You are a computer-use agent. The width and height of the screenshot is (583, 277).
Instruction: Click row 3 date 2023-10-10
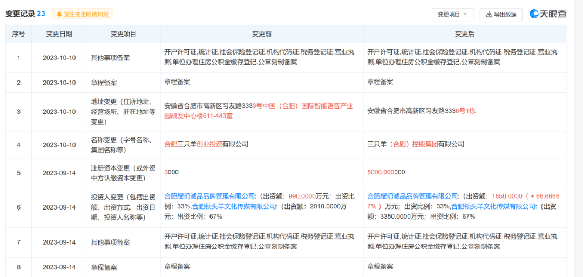59,112
